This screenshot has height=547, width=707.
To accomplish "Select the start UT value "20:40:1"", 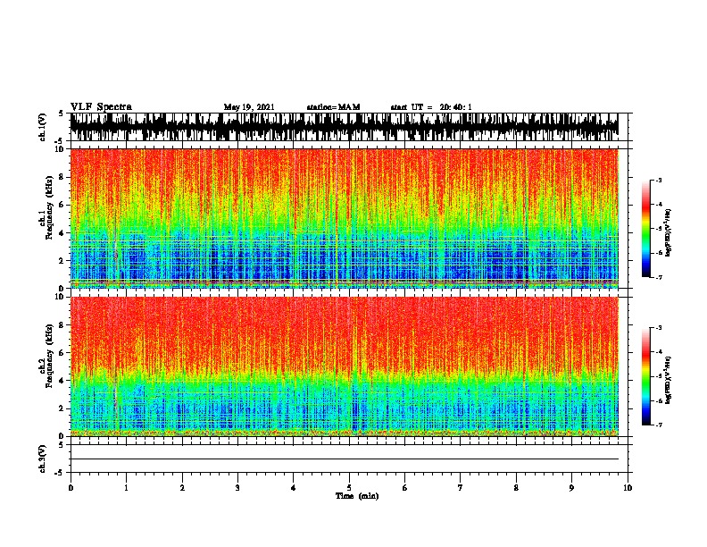I will click(455, 107).
